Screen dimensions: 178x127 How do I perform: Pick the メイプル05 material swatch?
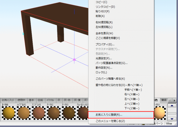tap(23, 113)
